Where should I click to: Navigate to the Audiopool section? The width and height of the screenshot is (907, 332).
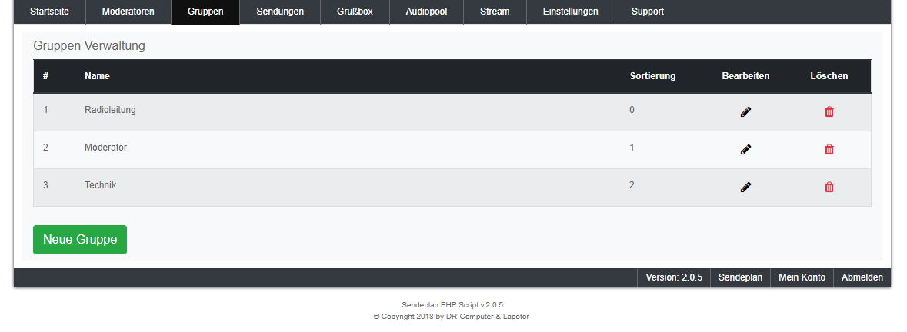pos(426,12)
